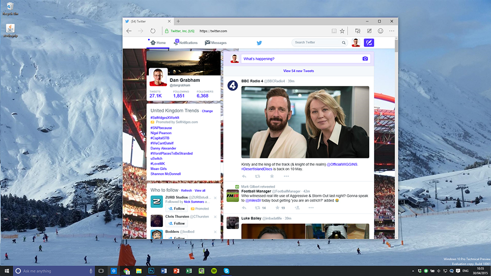Click the browser forward arrow

pyautogui.click(x=140, y=31)
